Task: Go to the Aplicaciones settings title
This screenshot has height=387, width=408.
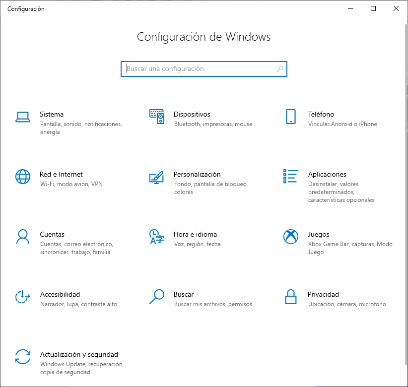Action: point(327,175)
